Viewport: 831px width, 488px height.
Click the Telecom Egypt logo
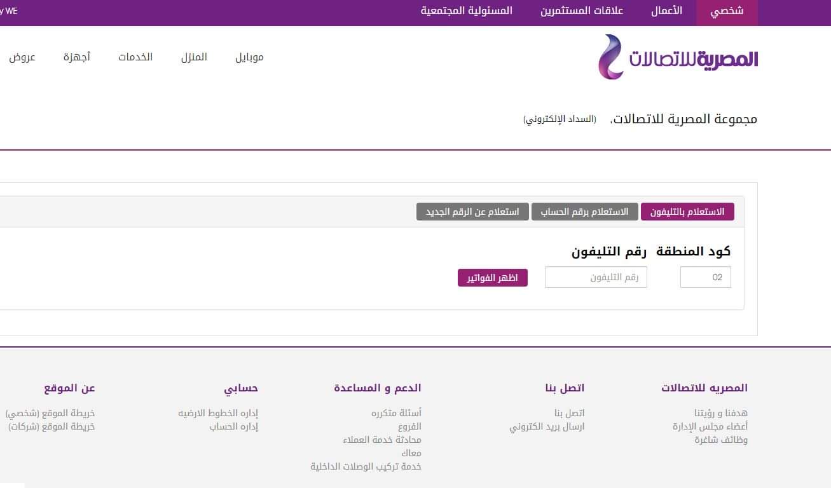coord(678,57)
